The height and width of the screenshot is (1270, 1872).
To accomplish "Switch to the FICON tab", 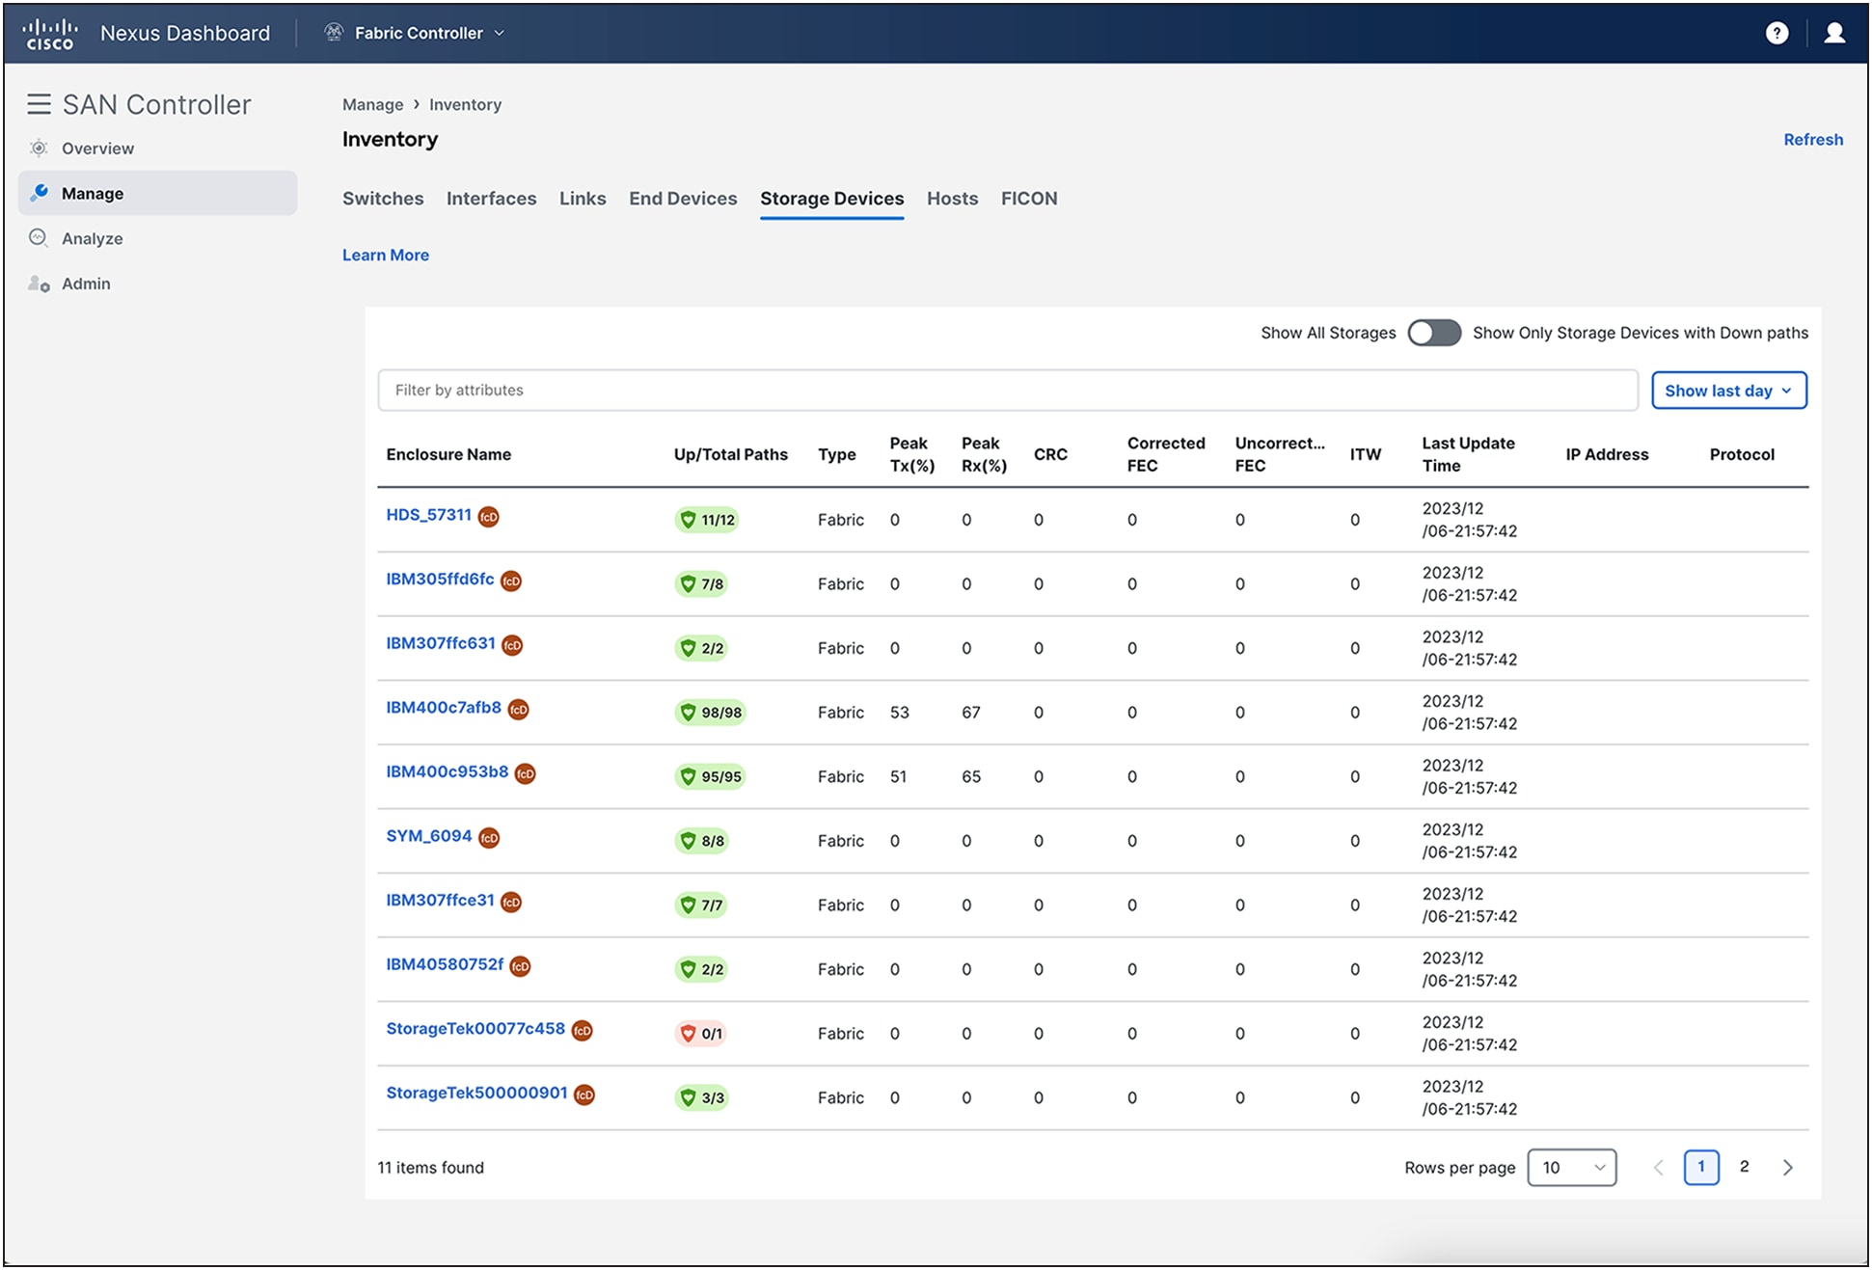I will pyautogui.click(x=1029, y=199).
